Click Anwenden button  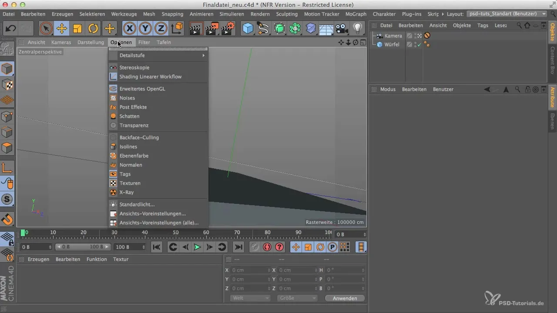click(x=345, y=298)
